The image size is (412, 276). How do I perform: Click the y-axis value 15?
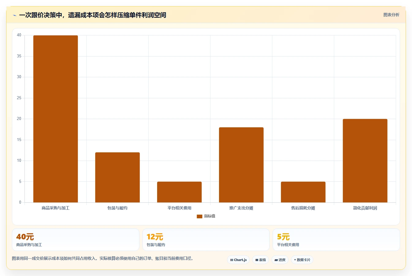pos(19,140)
